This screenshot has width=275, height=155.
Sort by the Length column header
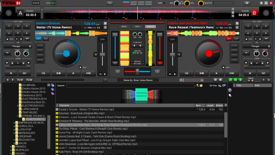pos(210,105)
